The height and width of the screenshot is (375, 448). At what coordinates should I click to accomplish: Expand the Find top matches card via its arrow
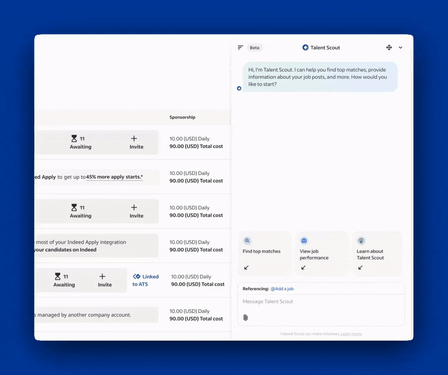point(246,268)
